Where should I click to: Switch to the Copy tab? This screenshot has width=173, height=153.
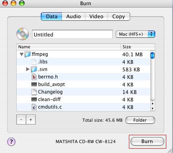pyautogui.click(x=119, y=17)
